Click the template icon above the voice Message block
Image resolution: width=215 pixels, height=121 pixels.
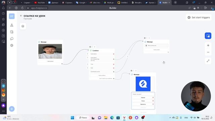click(x=145, y=38)
